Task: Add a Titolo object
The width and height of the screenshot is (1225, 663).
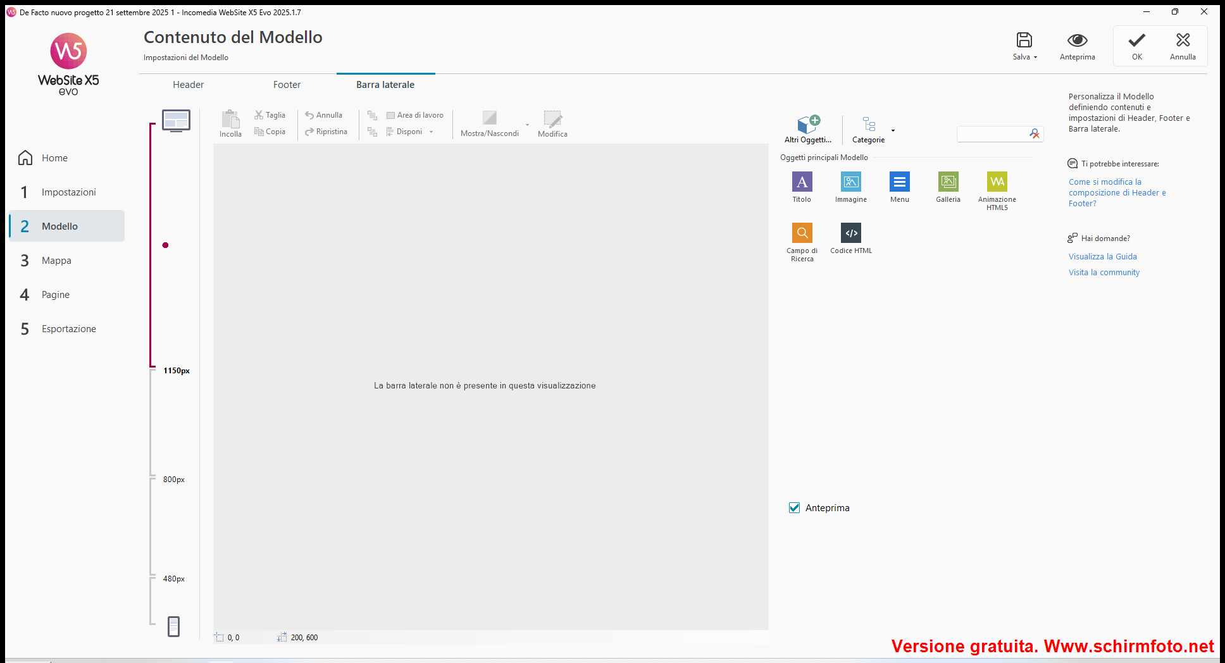Action: [x=802, y=183]
